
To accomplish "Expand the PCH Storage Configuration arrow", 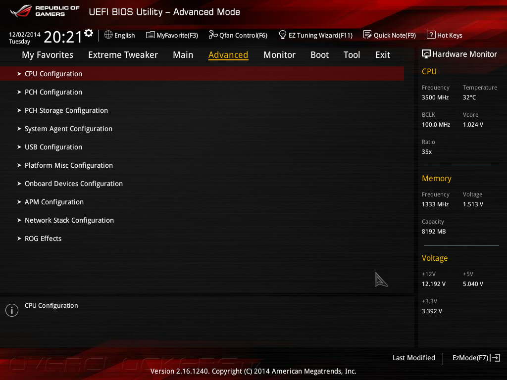I will 19,110.
